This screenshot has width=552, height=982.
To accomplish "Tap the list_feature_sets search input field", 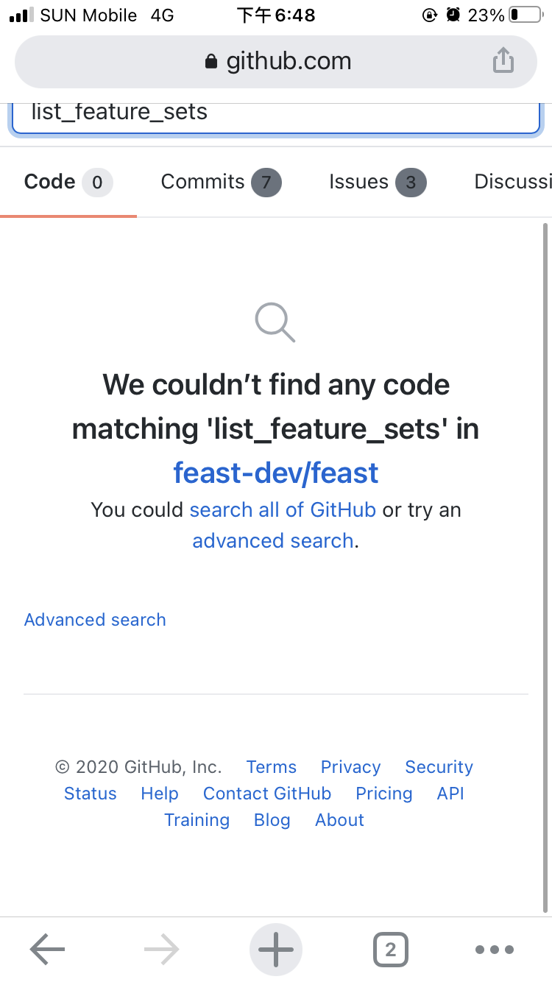I will click(275, 113).
